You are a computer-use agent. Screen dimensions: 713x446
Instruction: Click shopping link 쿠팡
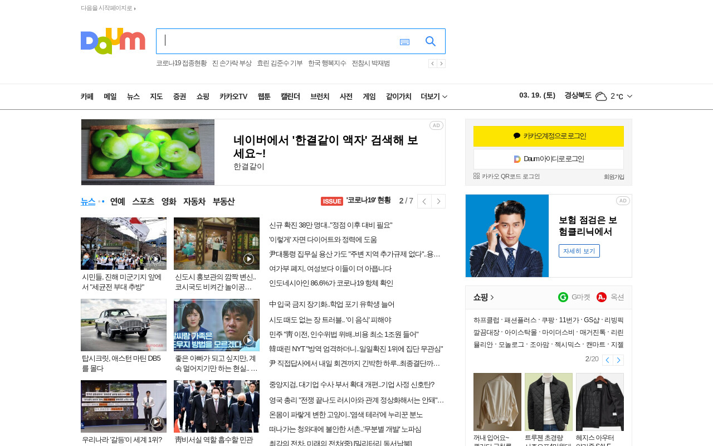point(548,320)
